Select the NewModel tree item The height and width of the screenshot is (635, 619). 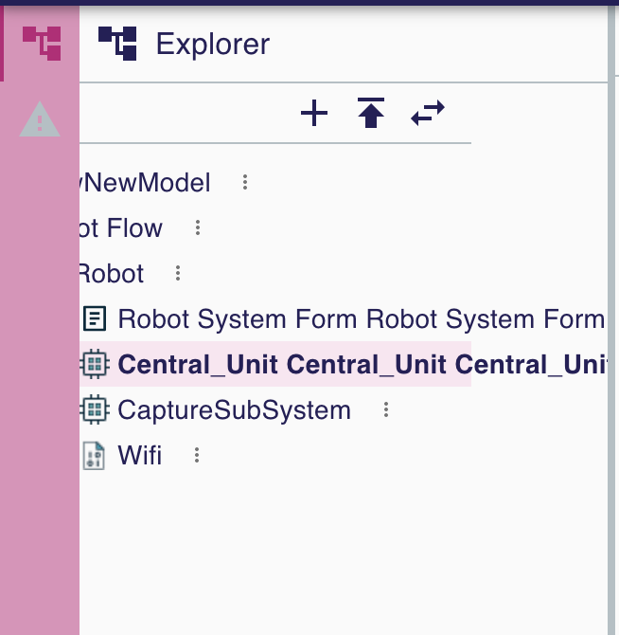click(x=145, y=183)
